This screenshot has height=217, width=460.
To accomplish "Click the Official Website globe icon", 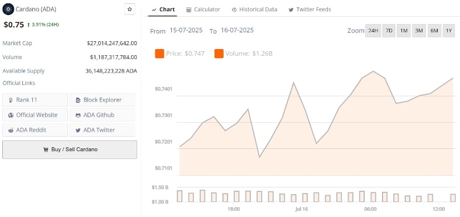I will pos(11,115).
